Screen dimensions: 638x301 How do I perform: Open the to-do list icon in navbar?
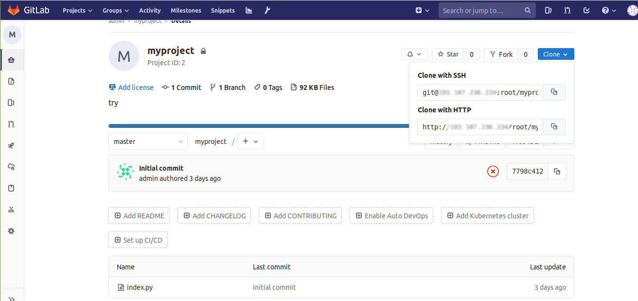[586, 10]
